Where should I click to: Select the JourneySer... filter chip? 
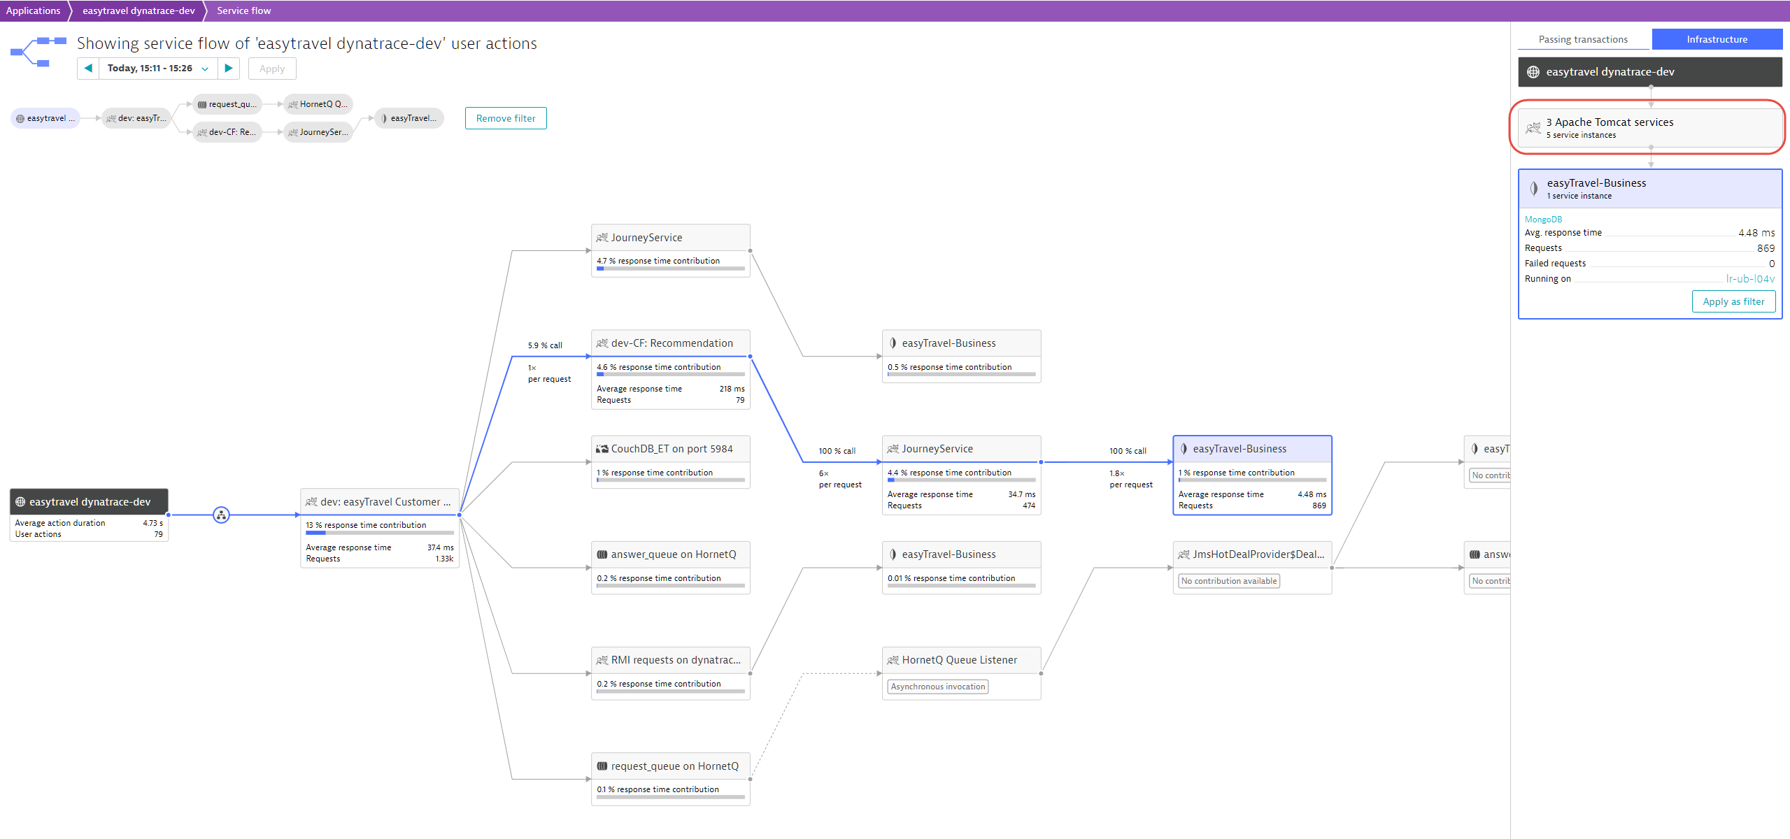[x=318, y=132]
